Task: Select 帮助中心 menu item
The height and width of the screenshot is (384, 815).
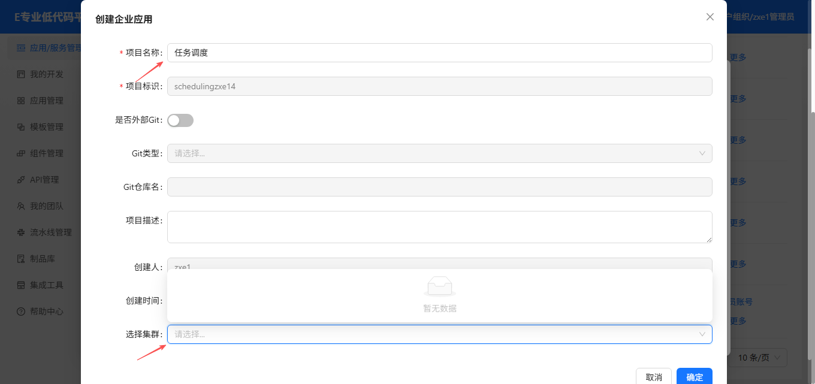Action: 47,312
